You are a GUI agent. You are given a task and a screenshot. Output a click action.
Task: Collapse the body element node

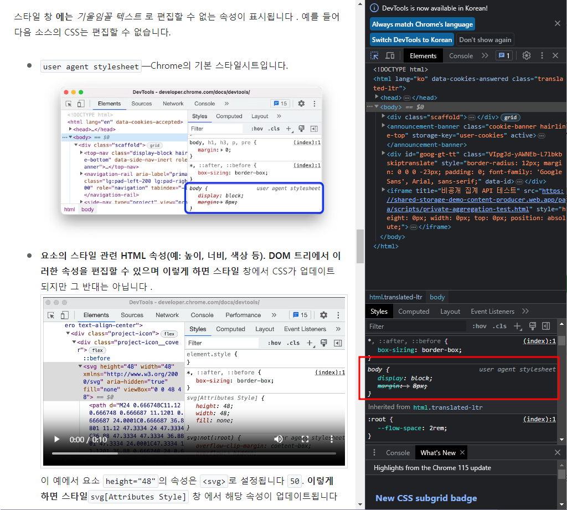377,106
